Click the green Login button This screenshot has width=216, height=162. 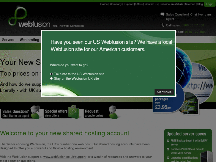point(210,4)
